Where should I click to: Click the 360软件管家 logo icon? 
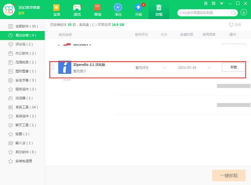tap(9, 10)
